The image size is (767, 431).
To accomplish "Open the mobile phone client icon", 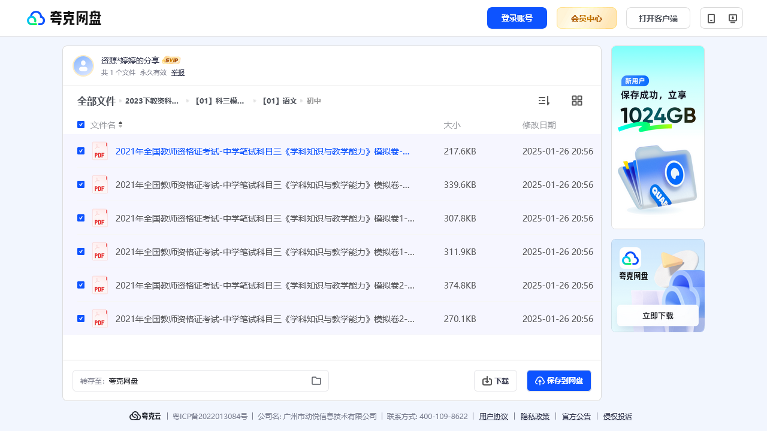I will pos(711,18).
